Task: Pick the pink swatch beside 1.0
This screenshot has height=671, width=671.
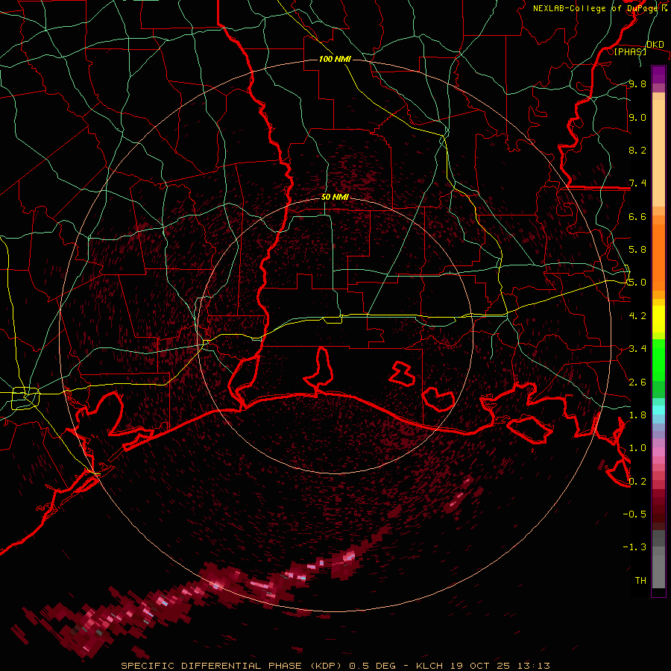Action: 658,452
